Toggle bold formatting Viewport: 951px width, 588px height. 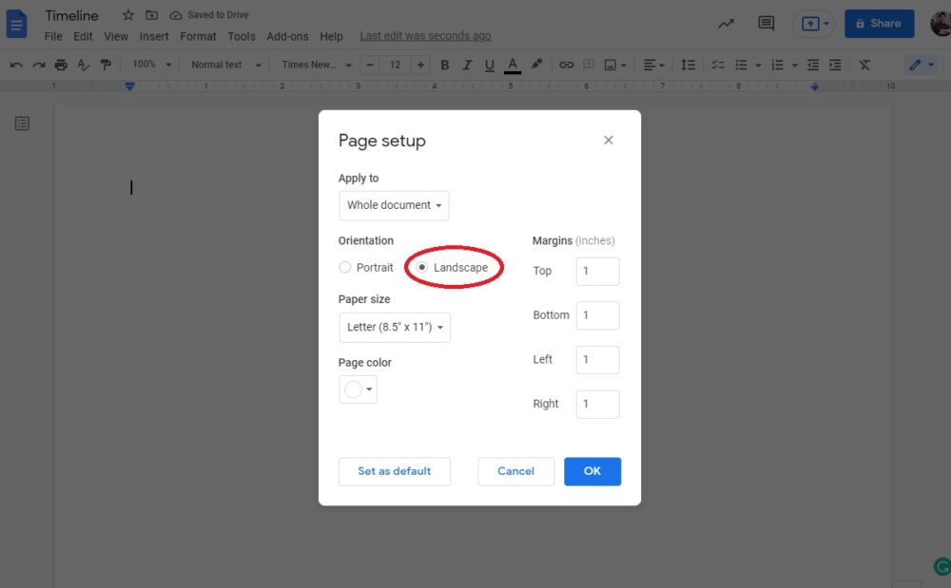pos(444,65)
